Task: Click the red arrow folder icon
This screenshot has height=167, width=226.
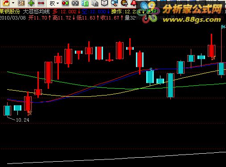Action: [x=6, y=3]
